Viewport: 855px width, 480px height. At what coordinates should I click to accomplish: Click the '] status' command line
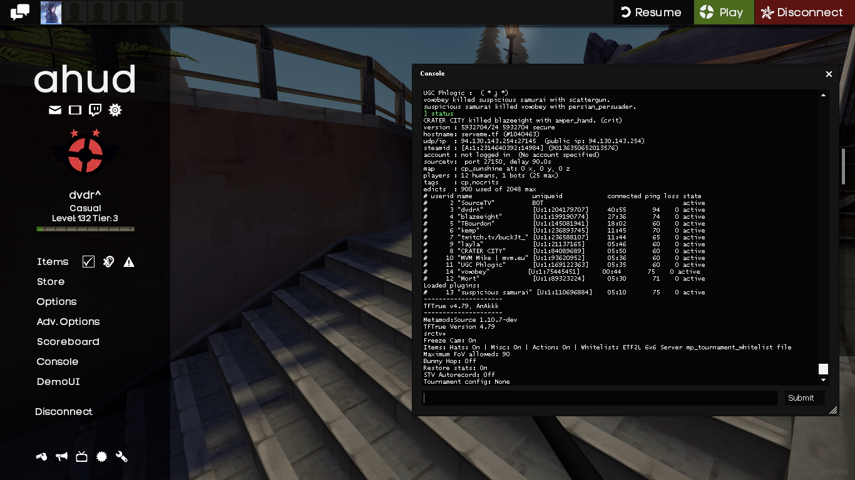click(x=438, y=114)
